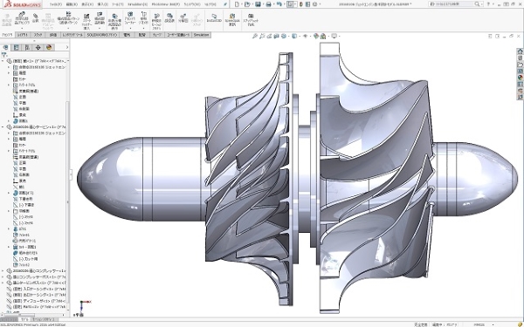Open dropdown arrow under Assembly Features
Screen dimensions: 524x327
[x=130, y=29]
